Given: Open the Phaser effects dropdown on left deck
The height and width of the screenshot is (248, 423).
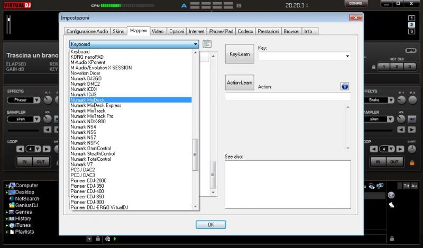Looking at the screenshot, I should (x=36, y=100).
